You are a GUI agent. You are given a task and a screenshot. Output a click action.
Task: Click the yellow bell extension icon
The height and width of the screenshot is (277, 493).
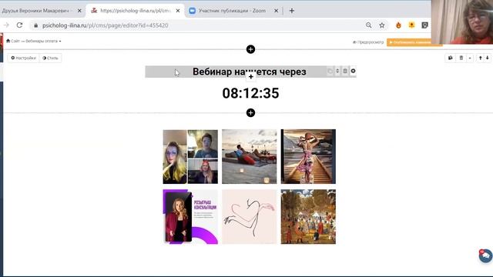(x=411, y=25)
